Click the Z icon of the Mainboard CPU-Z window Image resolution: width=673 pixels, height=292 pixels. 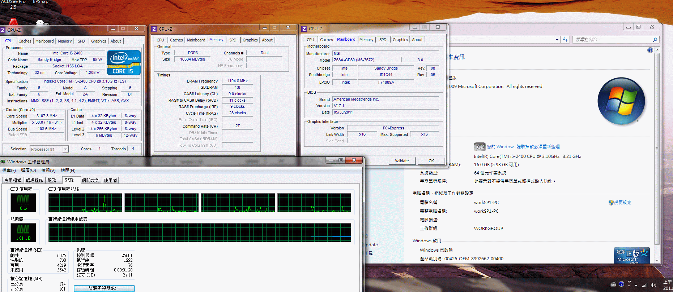point(304,29)
